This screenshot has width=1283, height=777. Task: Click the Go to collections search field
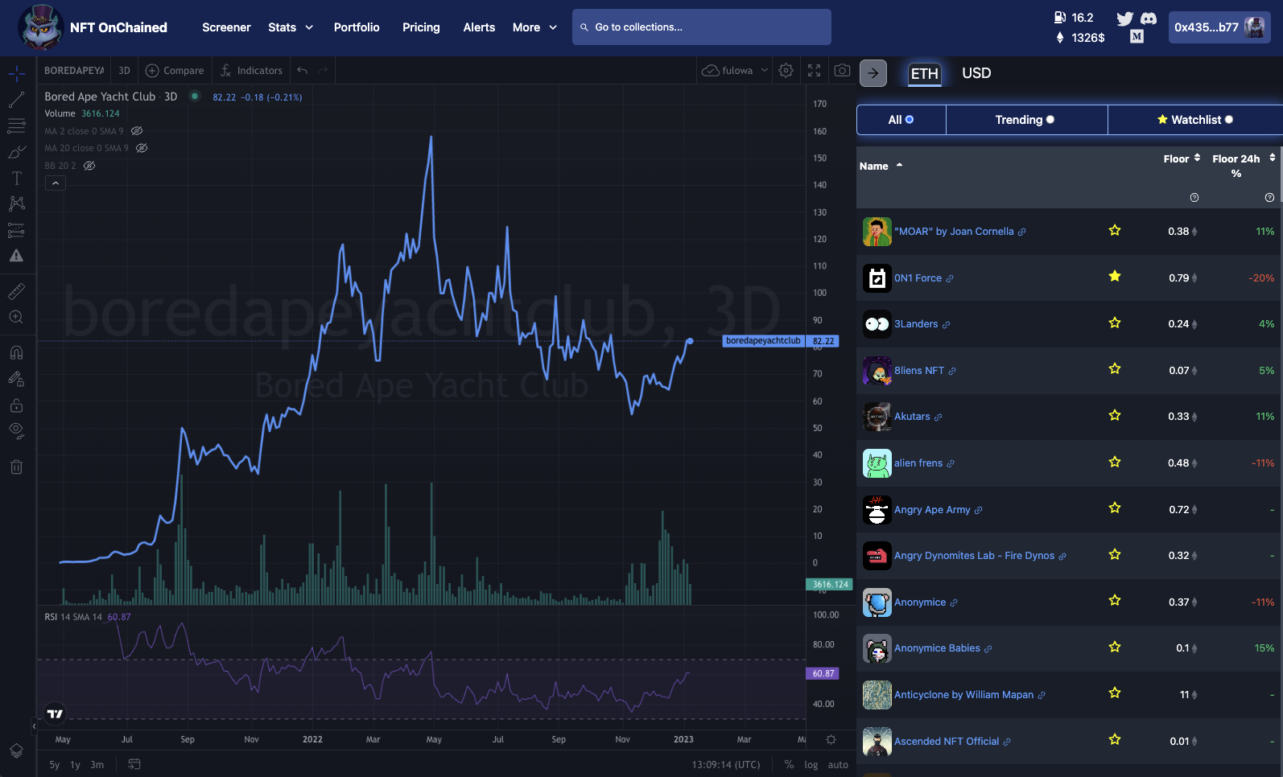click(702, 27)
